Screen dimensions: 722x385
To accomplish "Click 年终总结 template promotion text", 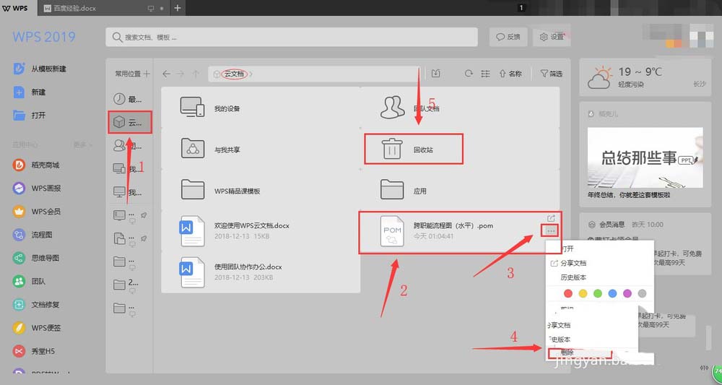I will pyautogui.click(x=629, y=195).
